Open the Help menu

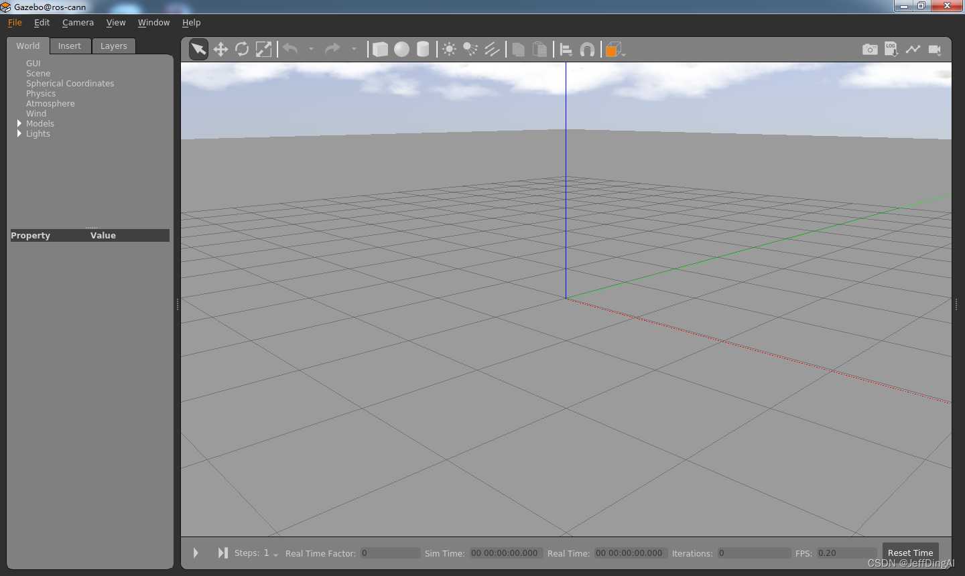click(191, 22)
